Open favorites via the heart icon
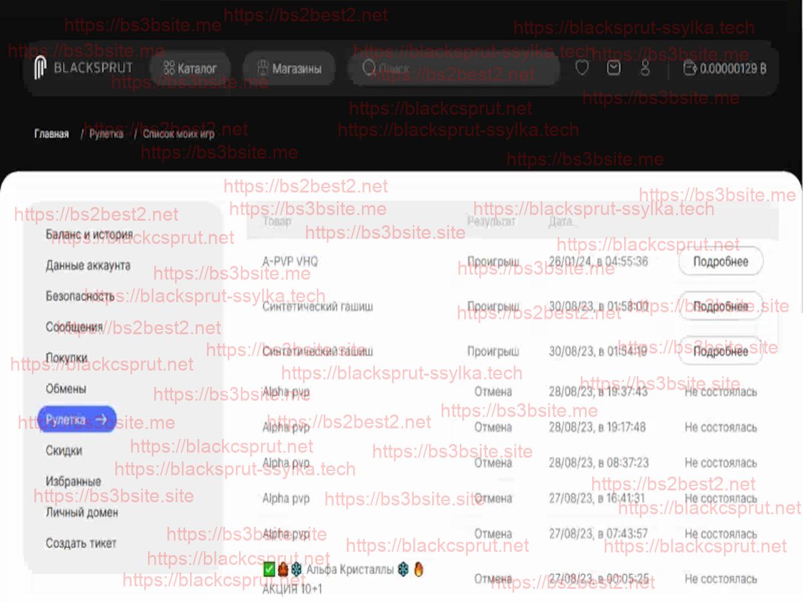 tap(582, 68)
